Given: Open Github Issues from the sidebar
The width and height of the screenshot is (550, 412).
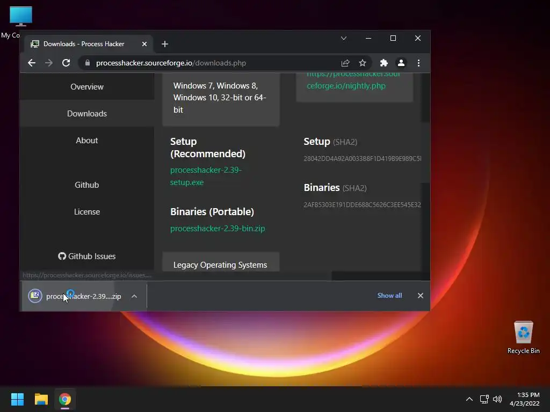Looking at the screenshot, I should (x=87, y=256).
